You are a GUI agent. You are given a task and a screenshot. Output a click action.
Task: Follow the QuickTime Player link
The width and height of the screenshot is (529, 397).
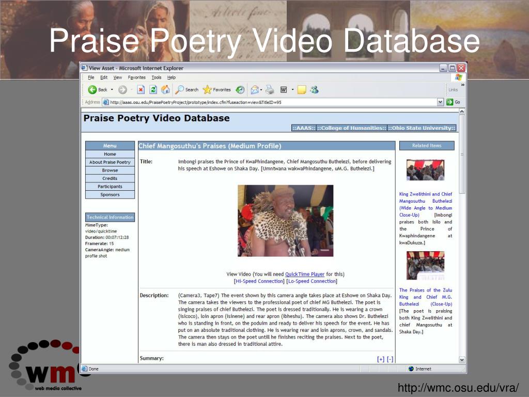[305, 274]
